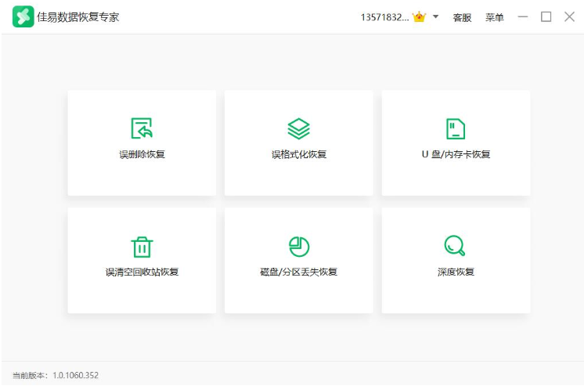This screenshot has width=584, height=386.
Task: Choose the 误清空回收站恢复 text label
Action: coord(142,272)
